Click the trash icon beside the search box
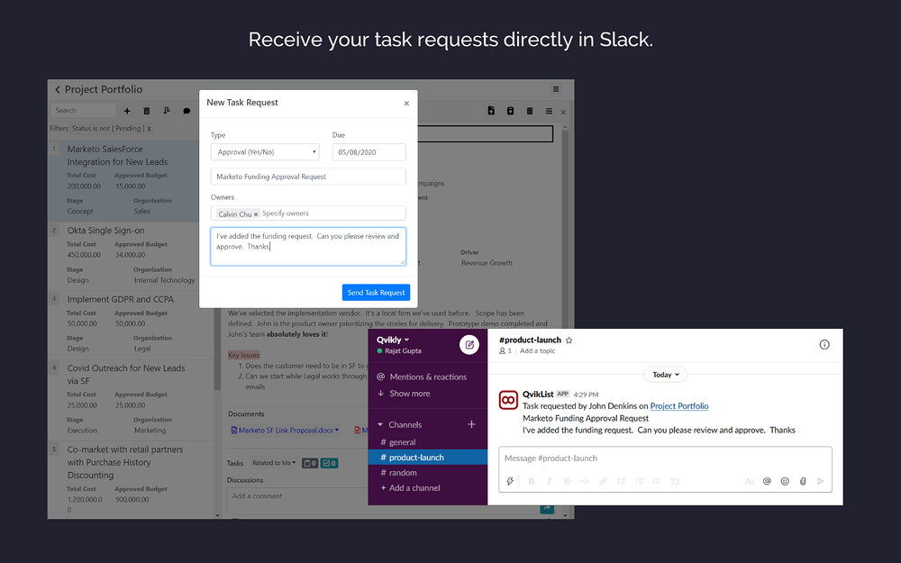This screenshot has height=563, width=901. 147,111
